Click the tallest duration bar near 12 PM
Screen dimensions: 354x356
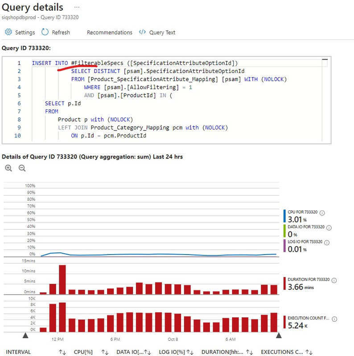tap(62, 279)
